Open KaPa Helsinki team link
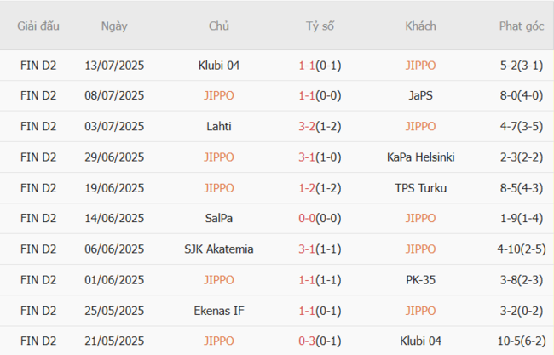 pyautogui.click(x=420, y=157)
